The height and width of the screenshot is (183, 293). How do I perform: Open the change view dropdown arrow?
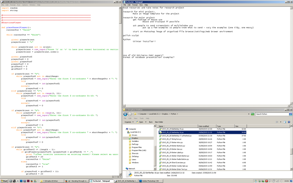281,122
